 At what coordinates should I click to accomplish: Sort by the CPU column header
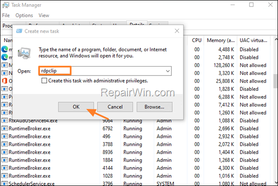(197, 40)
